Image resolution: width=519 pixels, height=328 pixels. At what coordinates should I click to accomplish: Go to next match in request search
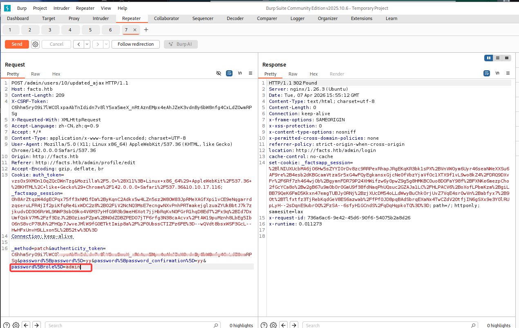pyautogui.click(x=37, y=325)
